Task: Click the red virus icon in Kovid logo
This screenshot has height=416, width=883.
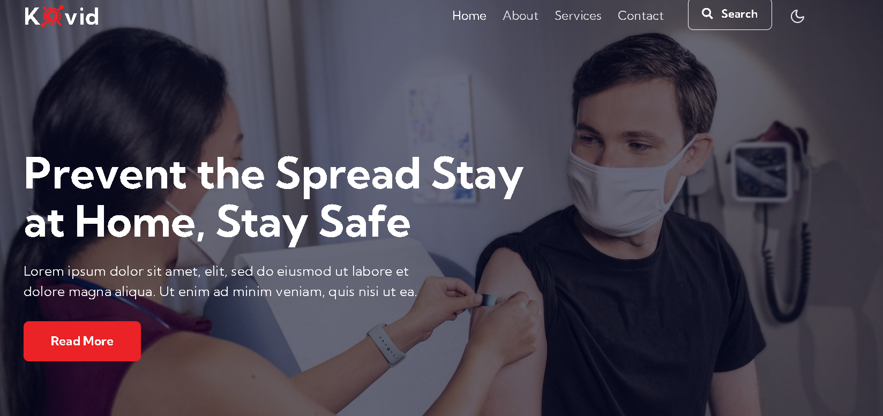Action: (x=53, y=16)
